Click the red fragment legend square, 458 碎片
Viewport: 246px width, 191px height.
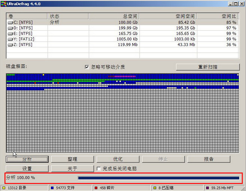coord(96,188)
